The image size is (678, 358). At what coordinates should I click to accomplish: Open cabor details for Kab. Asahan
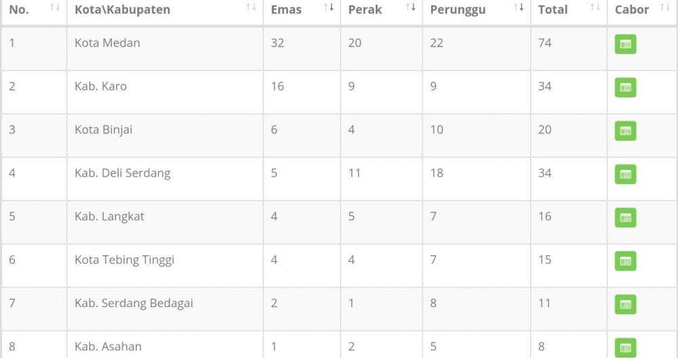coord(625,347)
